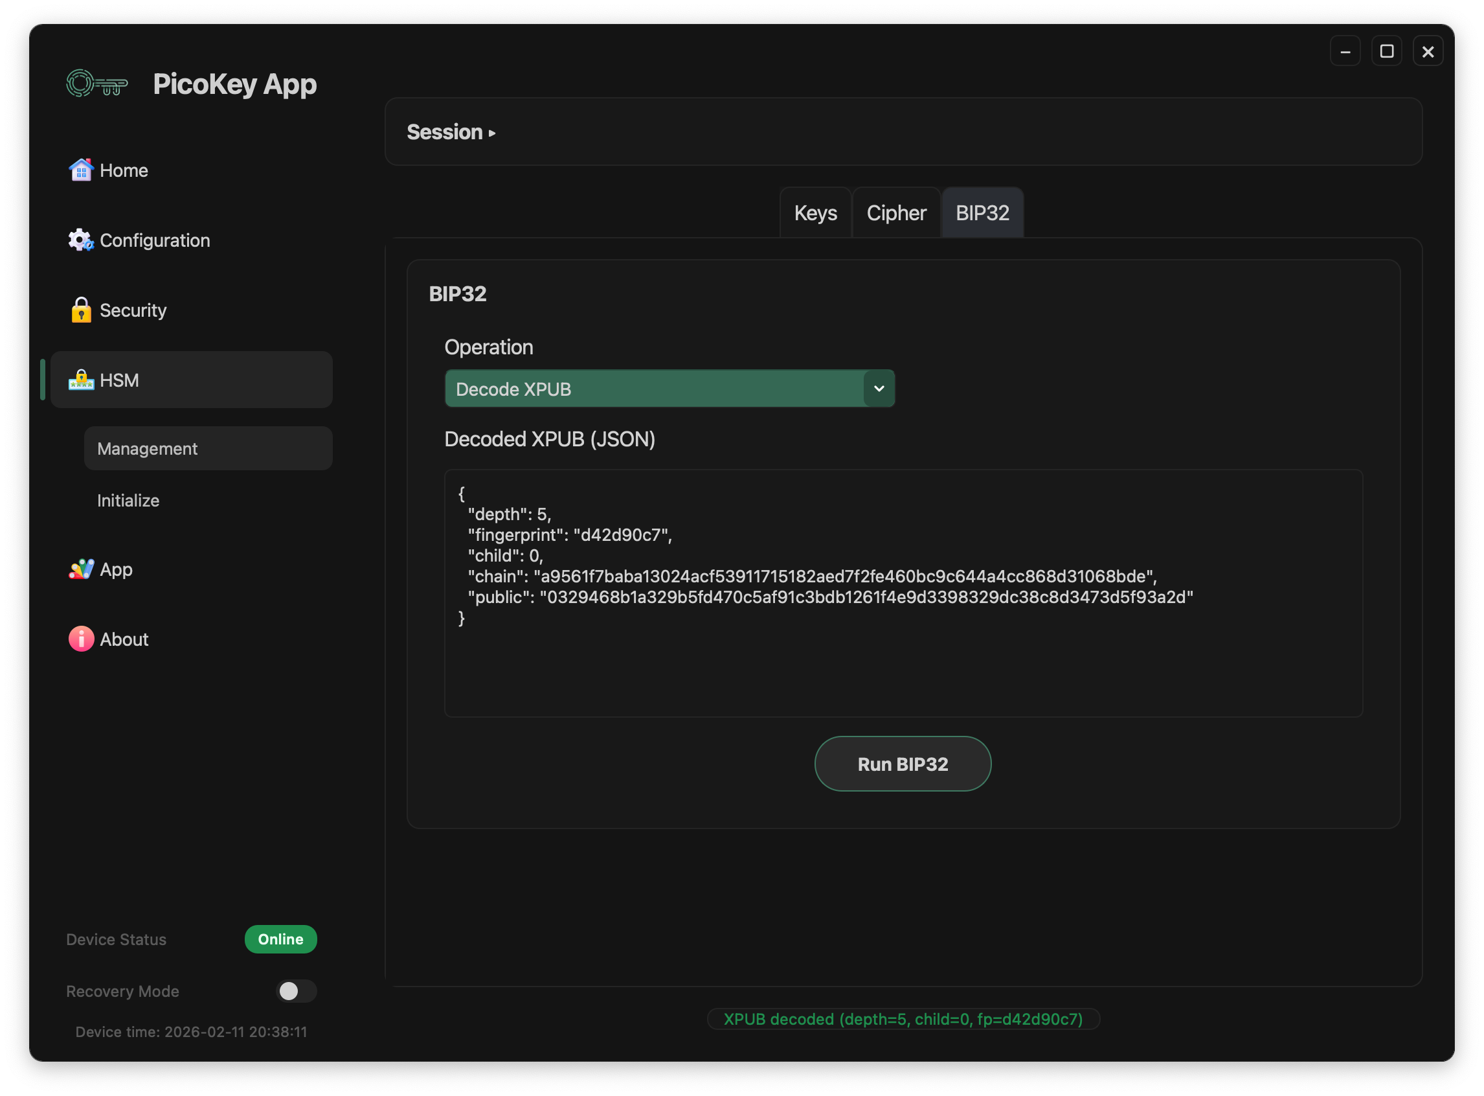This screenshot has width=1484, height=1096.
Task: Click the Online device status badge
Action: [x=280, y=939]
